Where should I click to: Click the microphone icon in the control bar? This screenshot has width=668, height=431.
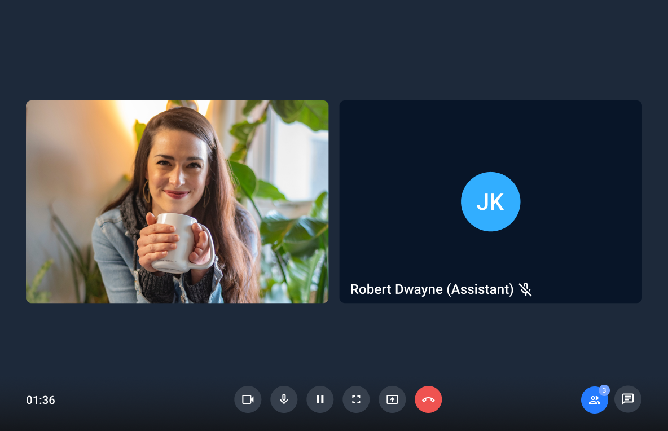(284, 399)
